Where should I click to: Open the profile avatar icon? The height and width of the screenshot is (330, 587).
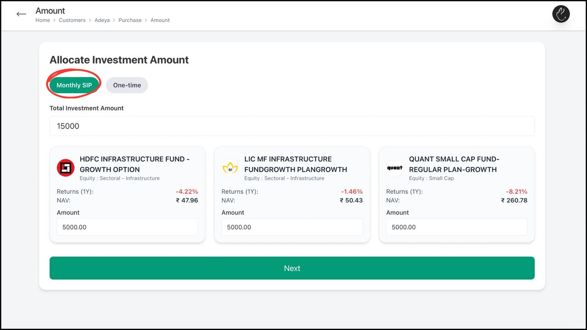coord(560,14)
